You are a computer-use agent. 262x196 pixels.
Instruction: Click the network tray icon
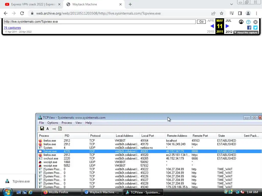pyautogui.click(x=237, y=192)
